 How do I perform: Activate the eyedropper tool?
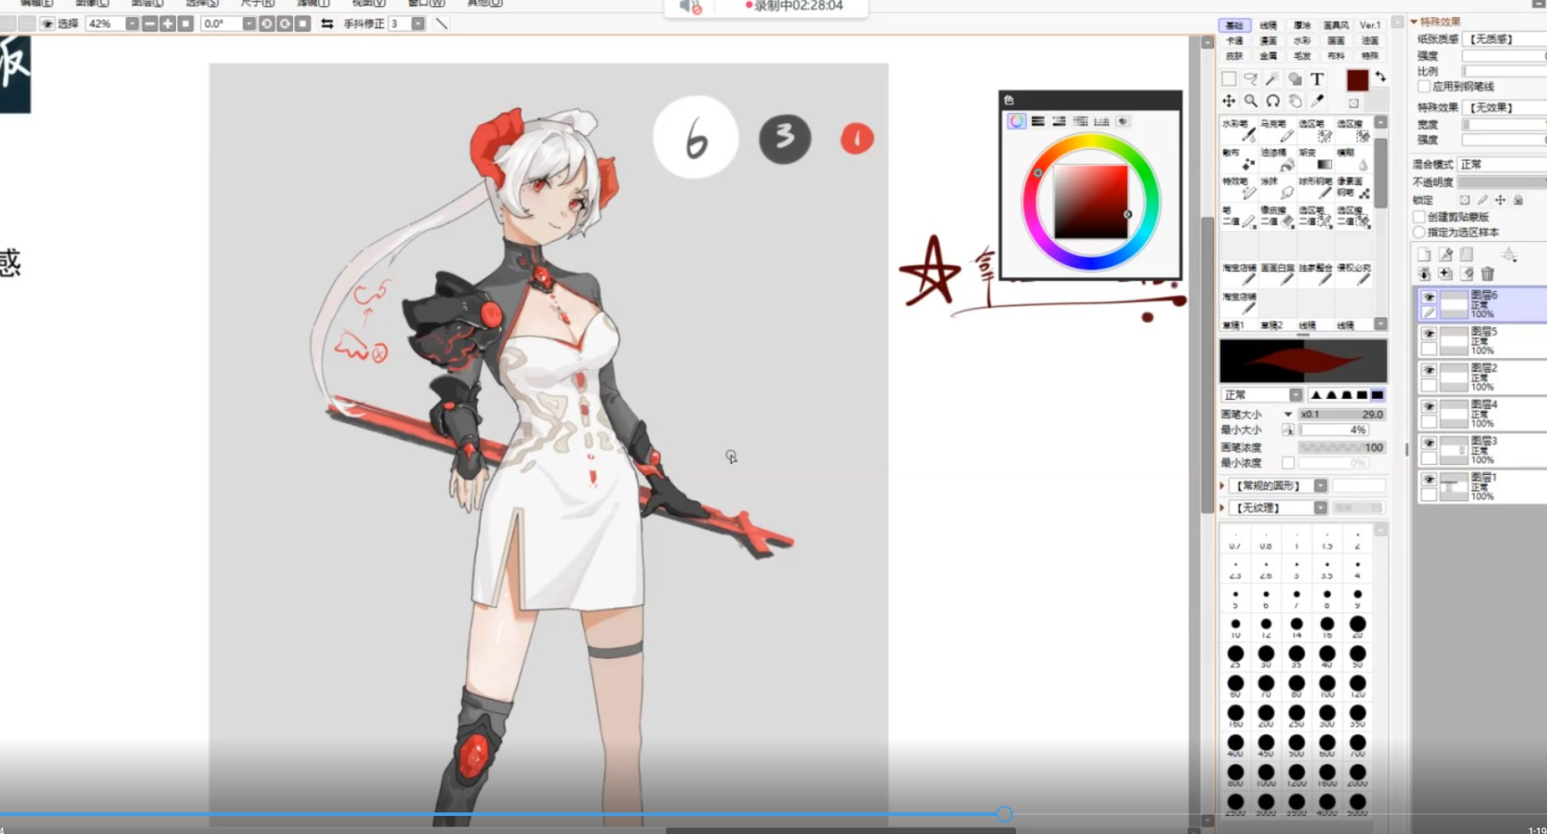point(1317,102)
